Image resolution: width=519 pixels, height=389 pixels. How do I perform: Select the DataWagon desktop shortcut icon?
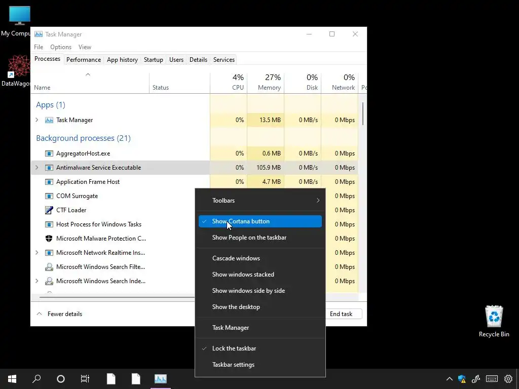point(19,66)
